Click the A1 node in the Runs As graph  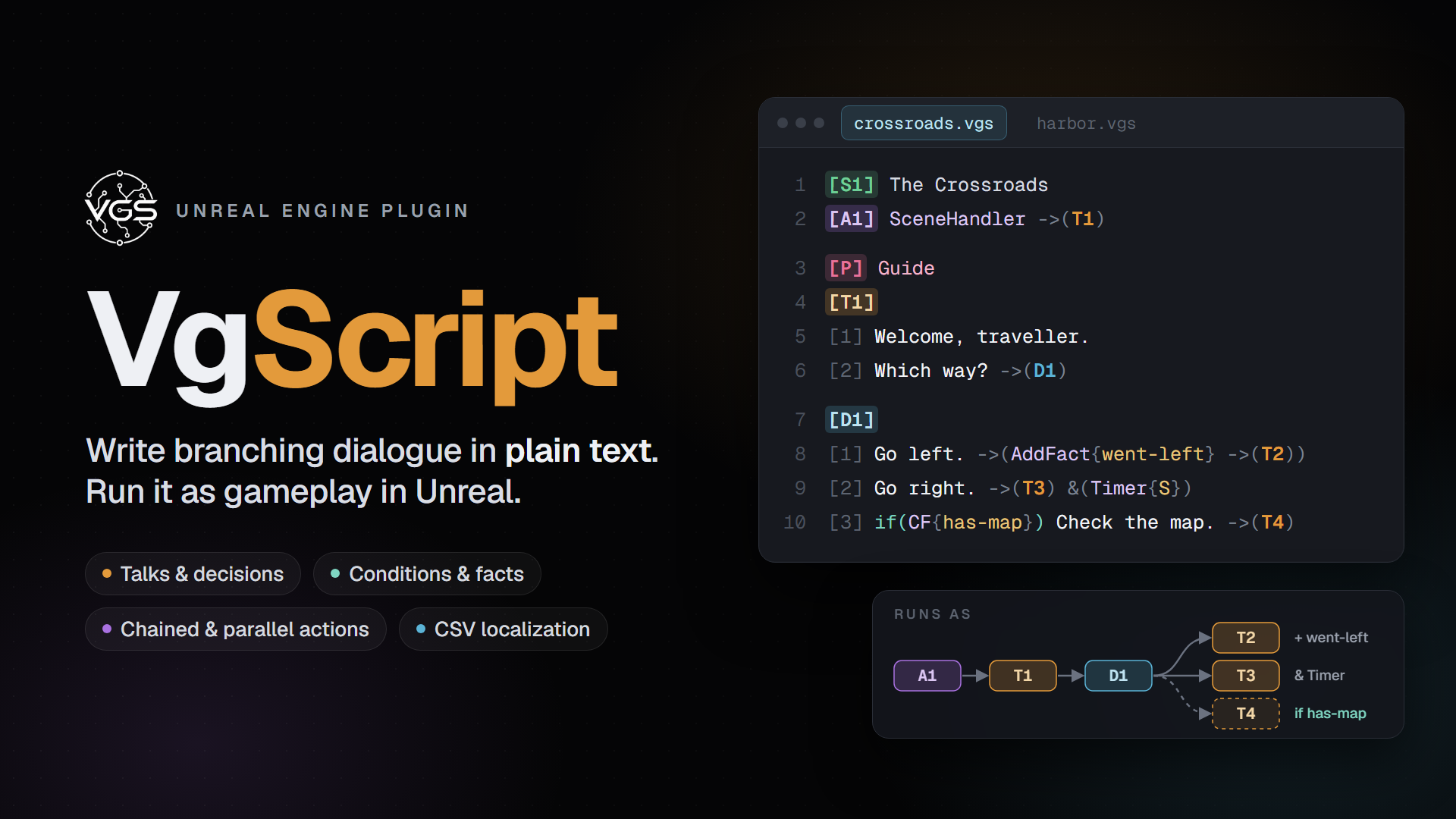[927, 675]
